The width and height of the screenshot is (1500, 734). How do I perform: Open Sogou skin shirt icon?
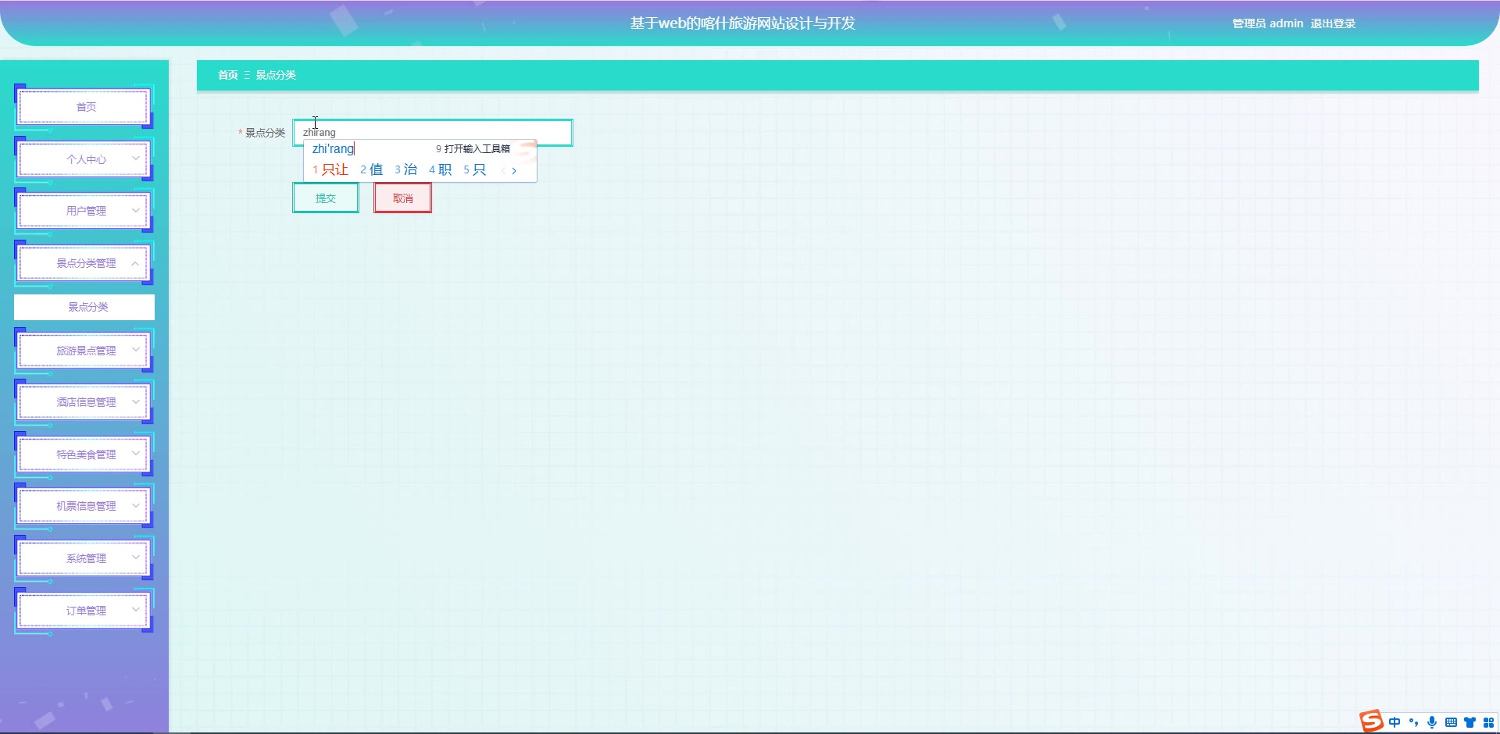[1470, 722]
